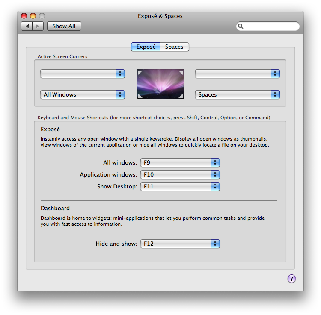Image resolution: width=321 pixels, height=315 pixels.
Task: Open top-right screen corner dropdown
Action: point(238,74)
